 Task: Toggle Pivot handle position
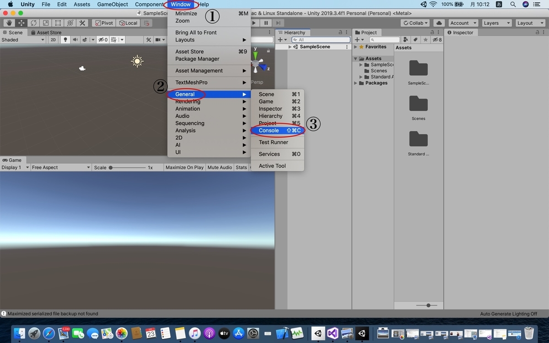103,23
